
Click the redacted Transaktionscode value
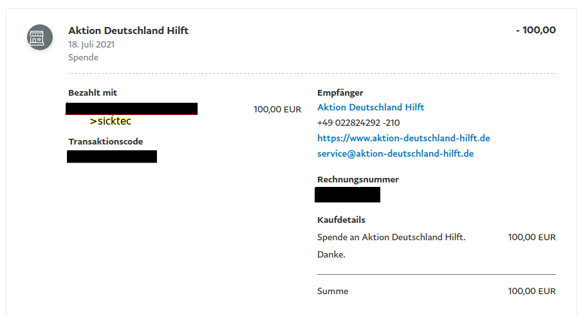112,156
